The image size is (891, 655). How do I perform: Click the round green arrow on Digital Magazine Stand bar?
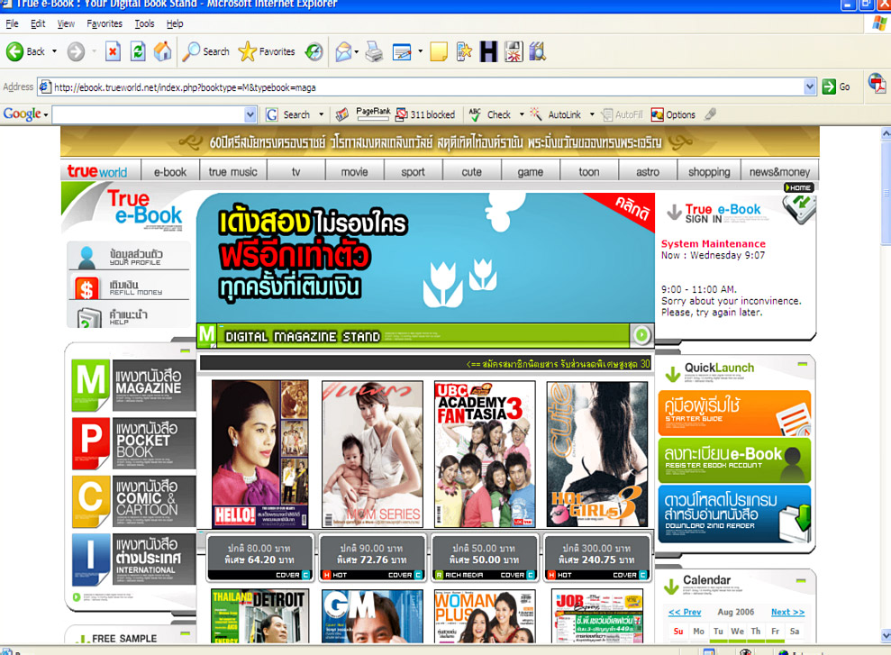641,335
